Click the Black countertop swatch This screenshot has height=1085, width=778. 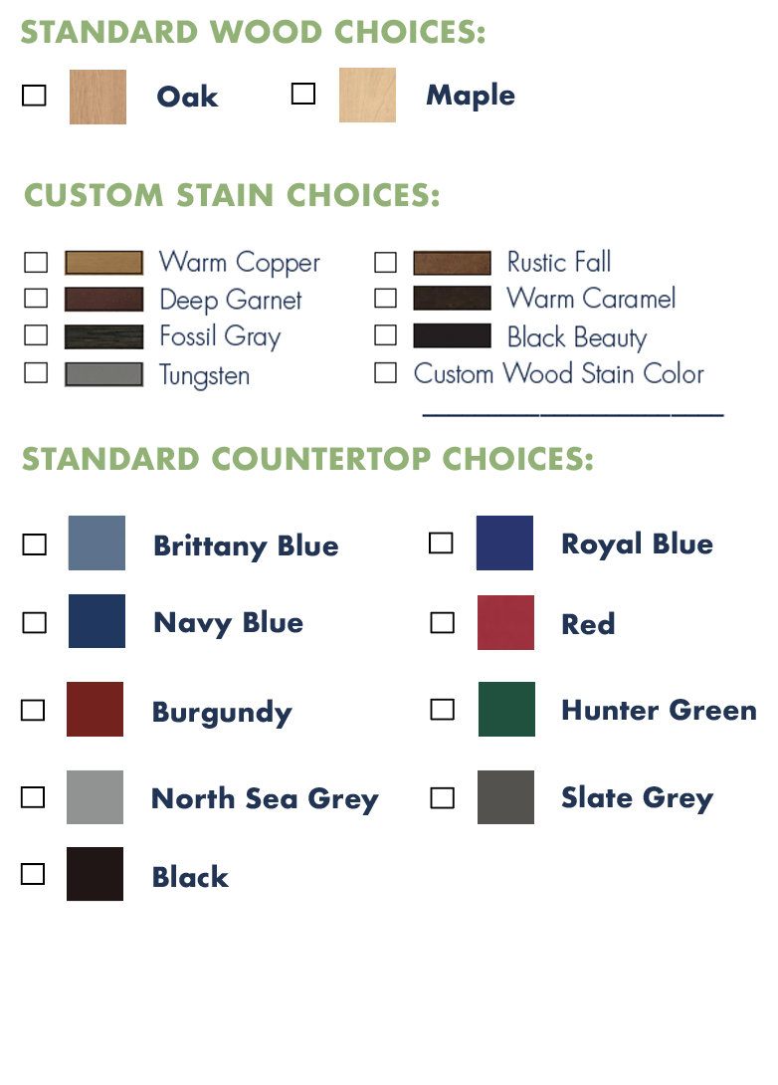coord(95,873)
